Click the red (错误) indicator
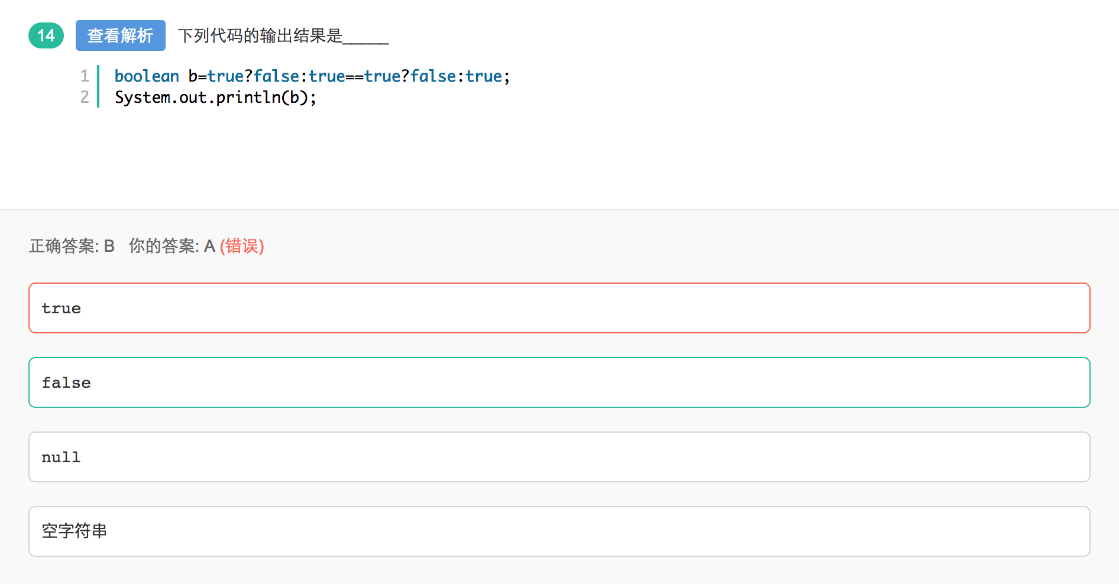Image resolution: width=1119 pixels, height=584 pixels. tap(242, 246)
